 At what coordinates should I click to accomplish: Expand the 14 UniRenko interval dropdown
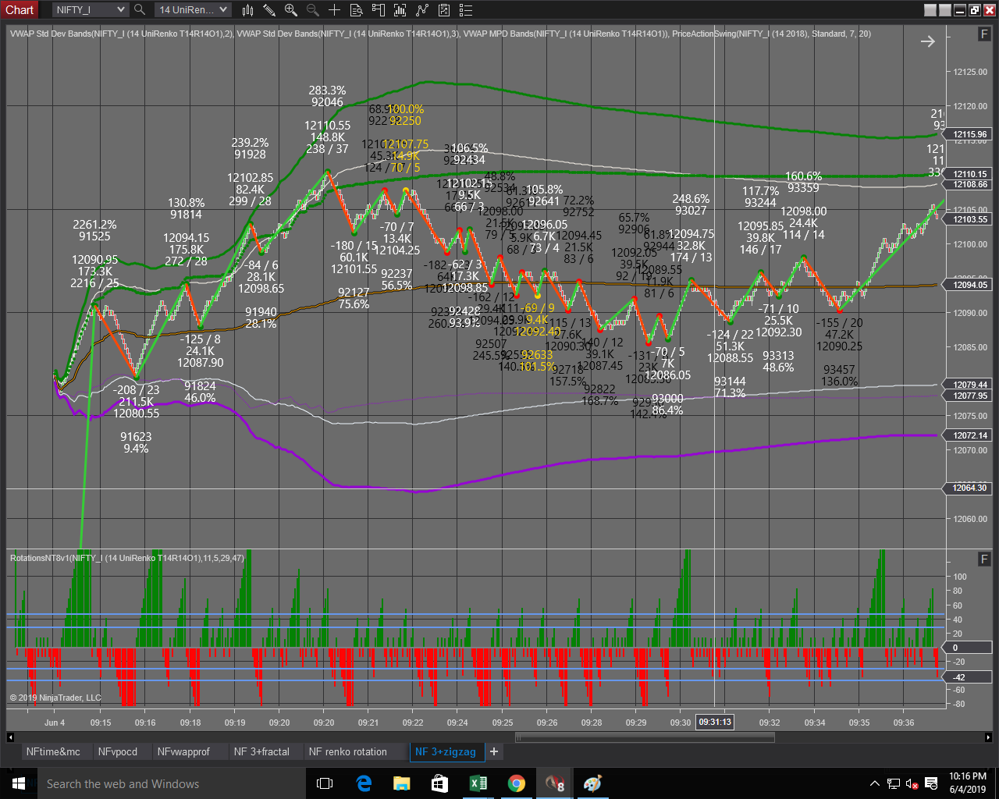point(192,9)
